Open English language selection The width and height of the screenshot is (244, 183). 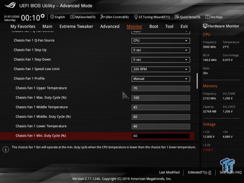(x=57, y=17)
